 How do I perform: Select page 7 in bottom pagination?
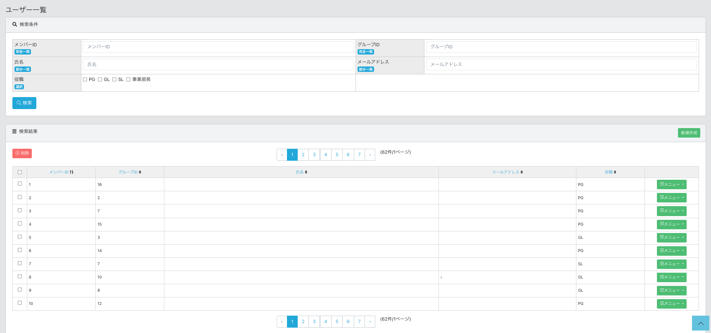(x=359, y=321)
